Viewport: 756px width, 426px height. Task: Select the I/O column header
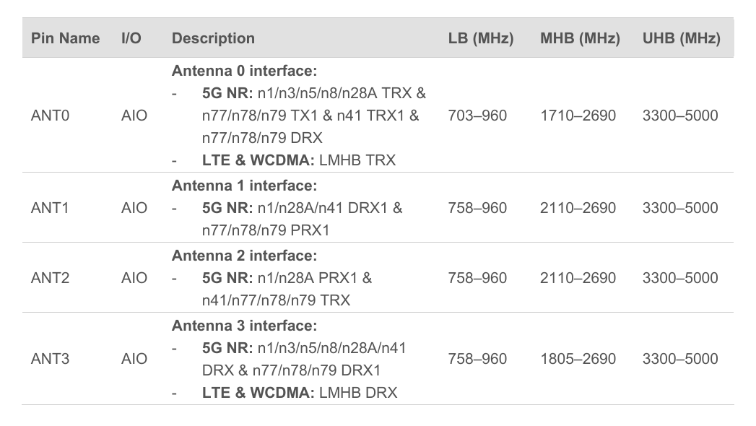coord(131,38)
